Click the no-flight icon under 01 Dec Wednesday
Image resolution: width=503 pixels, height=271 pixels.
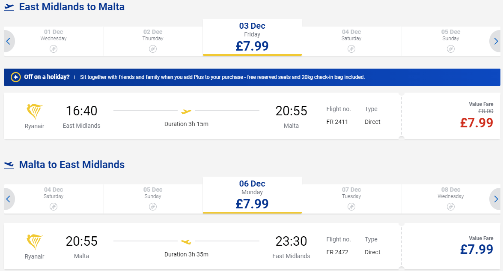(54, 49)
